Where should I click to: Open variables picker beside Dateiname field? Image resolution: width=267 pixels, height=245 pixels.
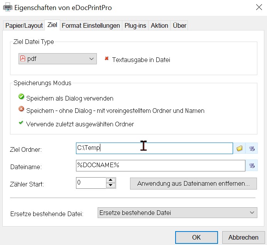252,165
